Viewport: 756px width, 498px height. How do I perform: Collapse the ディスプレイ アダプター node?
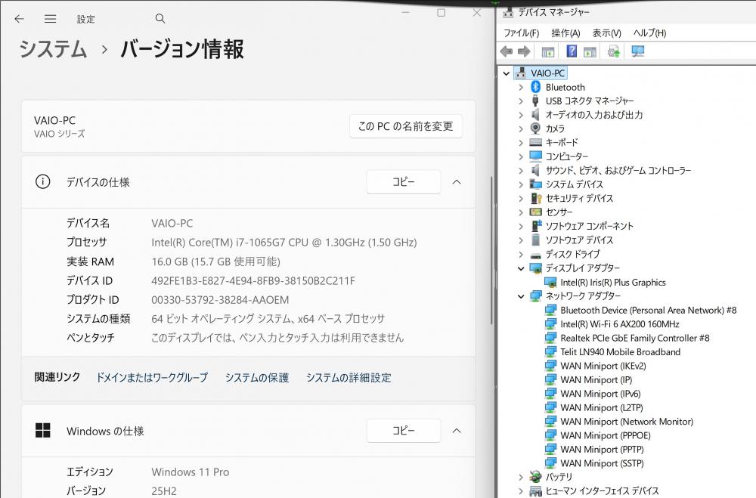(x=520, y=268)
